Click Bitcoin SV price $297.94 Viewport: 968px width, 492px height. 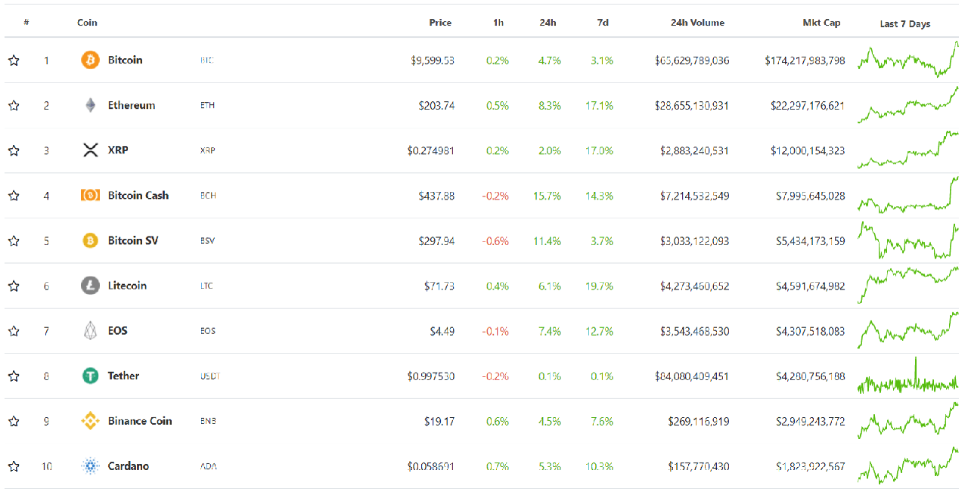click(x=436, y=241)
